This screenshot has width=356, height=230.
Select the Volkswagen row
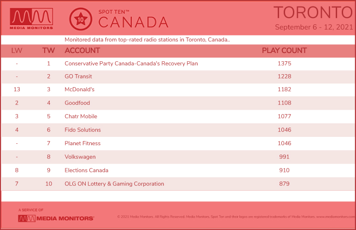(178, 157)
